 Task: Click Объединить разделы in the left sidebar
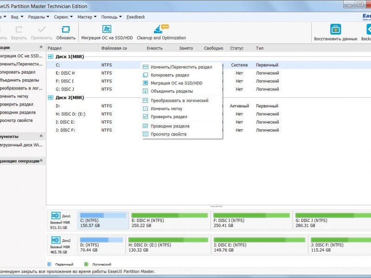19,80
